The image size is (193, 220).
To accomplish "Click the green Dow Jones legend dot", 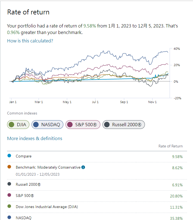I will 10,206.
